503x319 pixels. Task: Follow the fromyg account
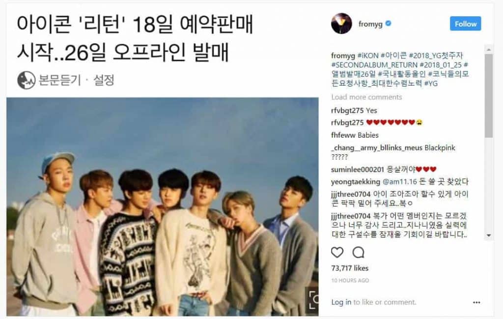(x=466, y=24)
